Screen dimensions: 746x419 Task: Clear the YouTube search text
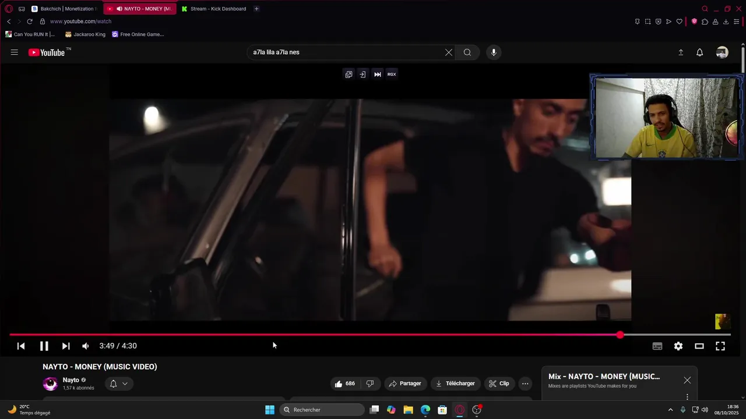tap(449, 52)
